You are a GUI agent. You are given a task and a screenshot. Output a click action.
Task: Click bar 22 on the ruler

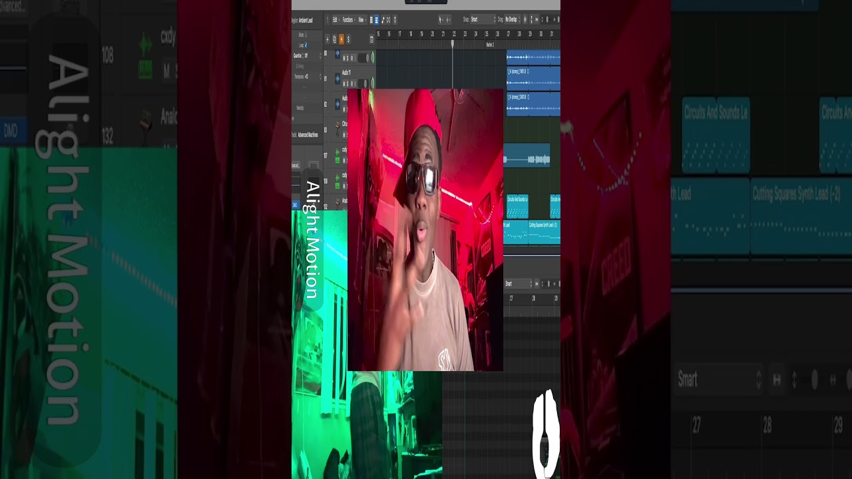[x=454, y=33]
